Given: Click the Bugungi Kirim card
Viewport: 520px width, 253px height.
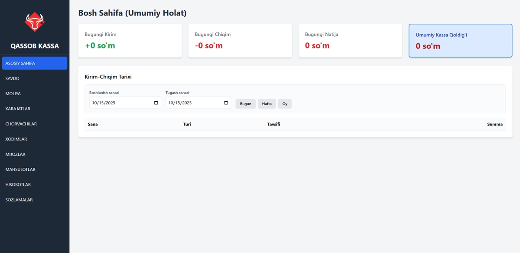Looking at the screenshot, I should click(x=130, y=41).
